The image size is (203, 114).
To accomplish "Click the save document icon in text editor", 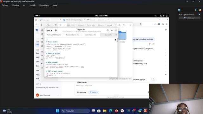I will [x=108, y=30].
